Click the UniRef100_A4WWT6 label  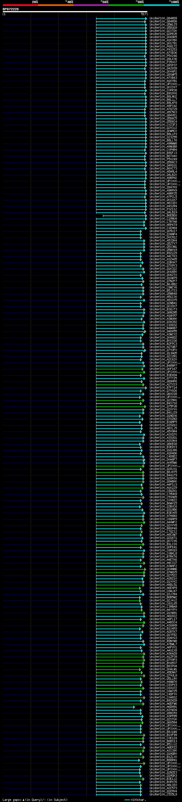pos(163,682)
